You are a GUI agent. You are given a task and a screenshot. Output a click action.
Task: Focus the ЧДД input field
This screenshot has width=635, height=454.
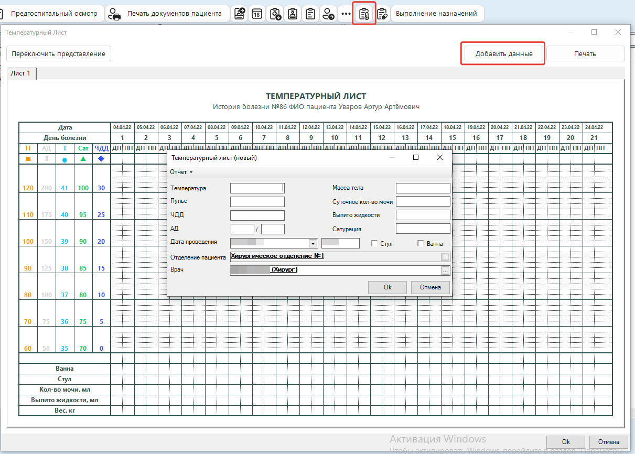(x=257, y=215)
